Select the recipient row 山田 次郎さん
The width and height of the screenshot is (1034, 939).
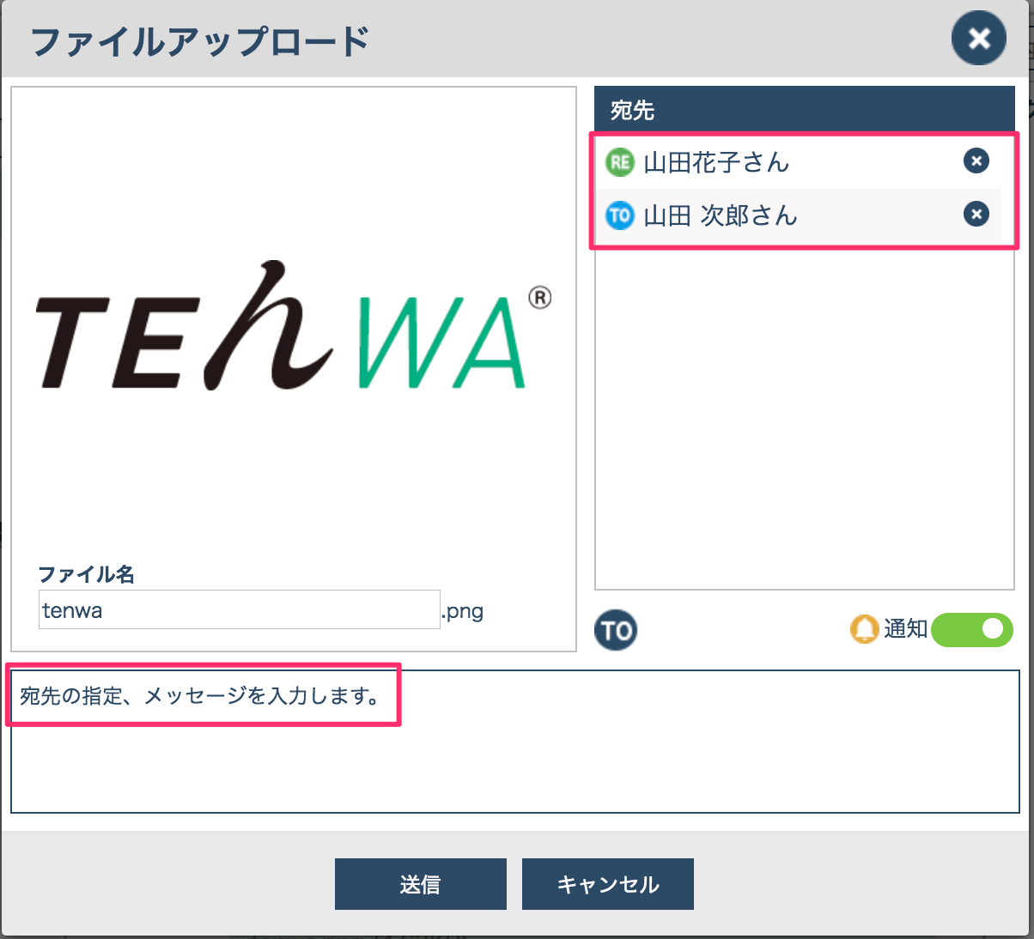click(x=799, y=215)
